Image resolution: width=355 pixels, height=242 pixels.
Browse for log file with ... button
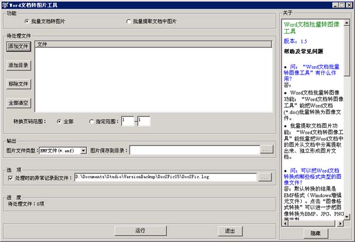tap(266, 177)
